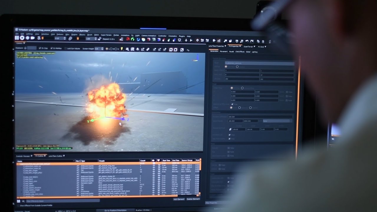
Task: Click the round record icon beside pause
Action: tap(22, 38)
